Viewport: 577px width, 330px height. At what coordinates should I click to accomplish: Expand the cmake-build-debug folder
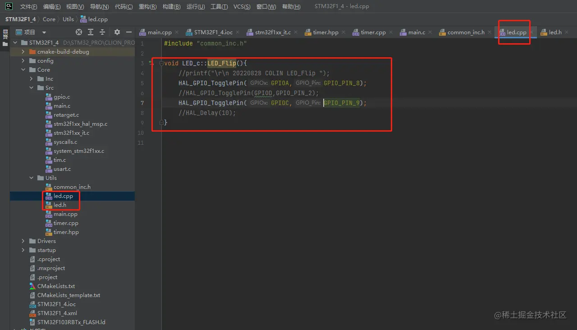point(23,52)
